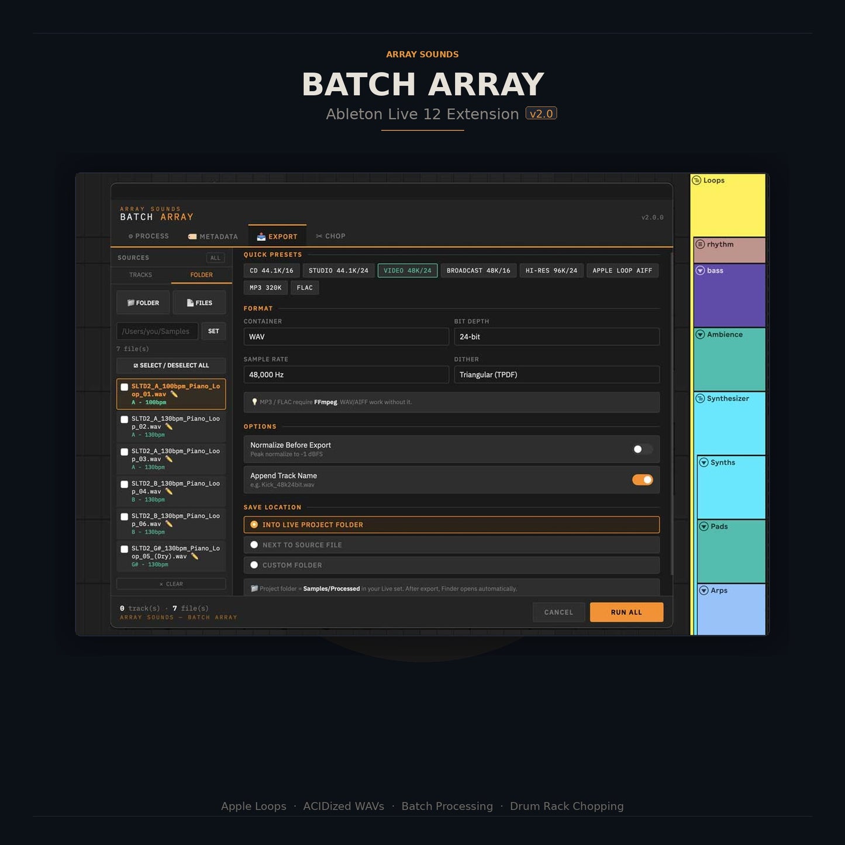Click the Synthesizer group track icon
The width and height of the screenshot is (845, 845).
pos(700,398)
